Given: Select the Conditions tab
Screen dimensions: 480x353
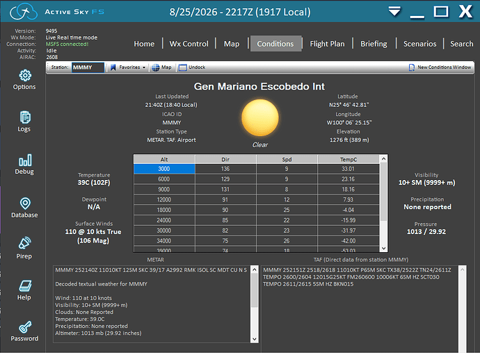Looking at the screenshot, I should (275, 44).
